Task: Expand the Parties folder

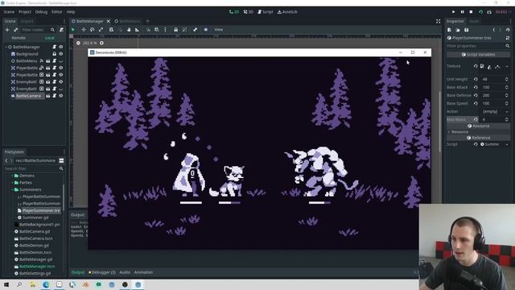Action: (x=13, y=183)
